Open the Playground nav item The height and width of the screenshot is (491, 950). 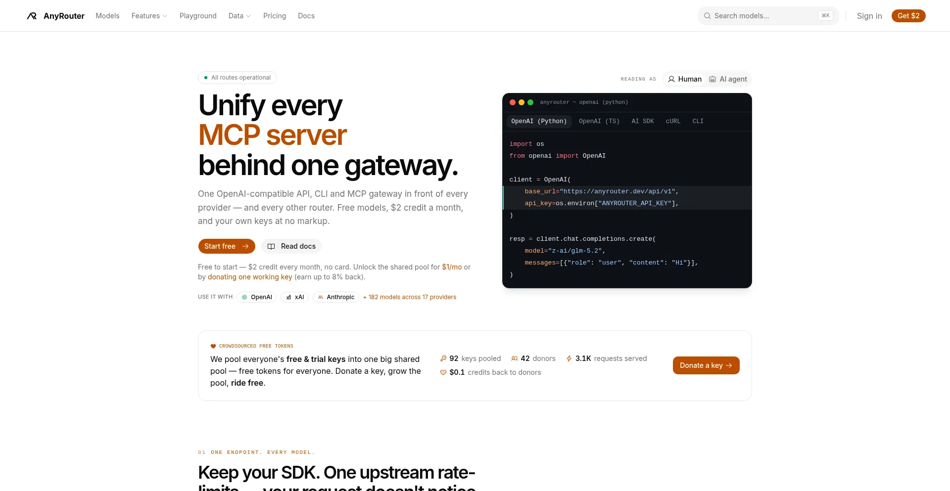pyautogui.click(x=198, y=16)
